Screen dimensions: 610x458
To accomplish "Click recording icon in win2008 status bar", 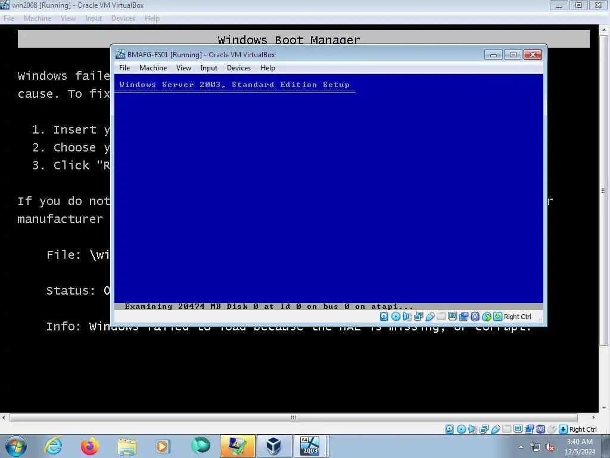I will coord(529,429).
